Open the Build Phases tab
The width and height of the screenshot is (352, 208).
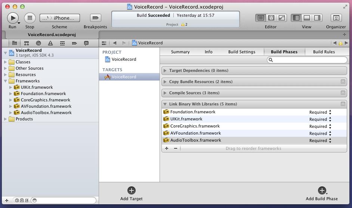point(284,52)
